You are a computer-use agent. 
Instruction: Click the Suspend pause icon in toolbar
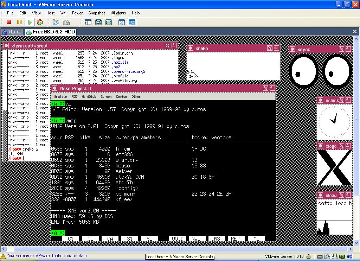pyautogui.click(x=19, y=22)
